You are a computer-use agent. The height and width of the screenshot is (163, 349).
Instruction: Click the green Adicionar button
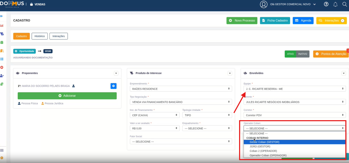(67, 96)
